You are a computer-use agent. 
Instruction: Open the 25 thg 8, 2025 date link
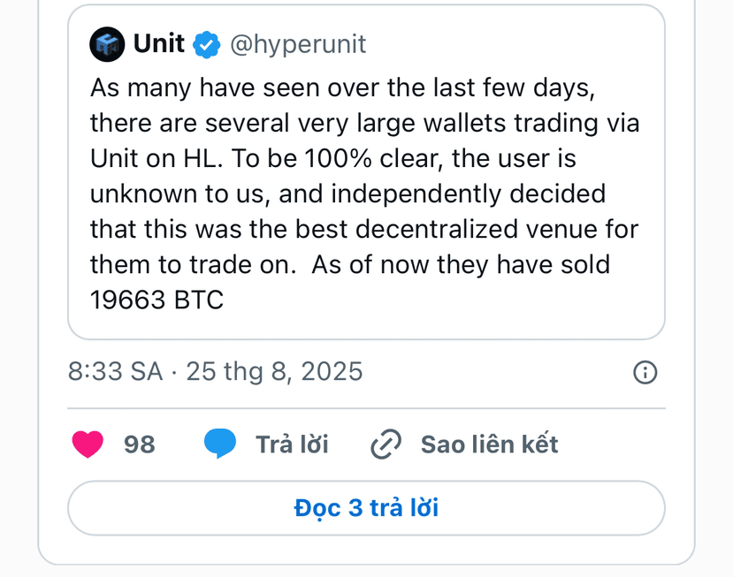[x=274, y=371]
